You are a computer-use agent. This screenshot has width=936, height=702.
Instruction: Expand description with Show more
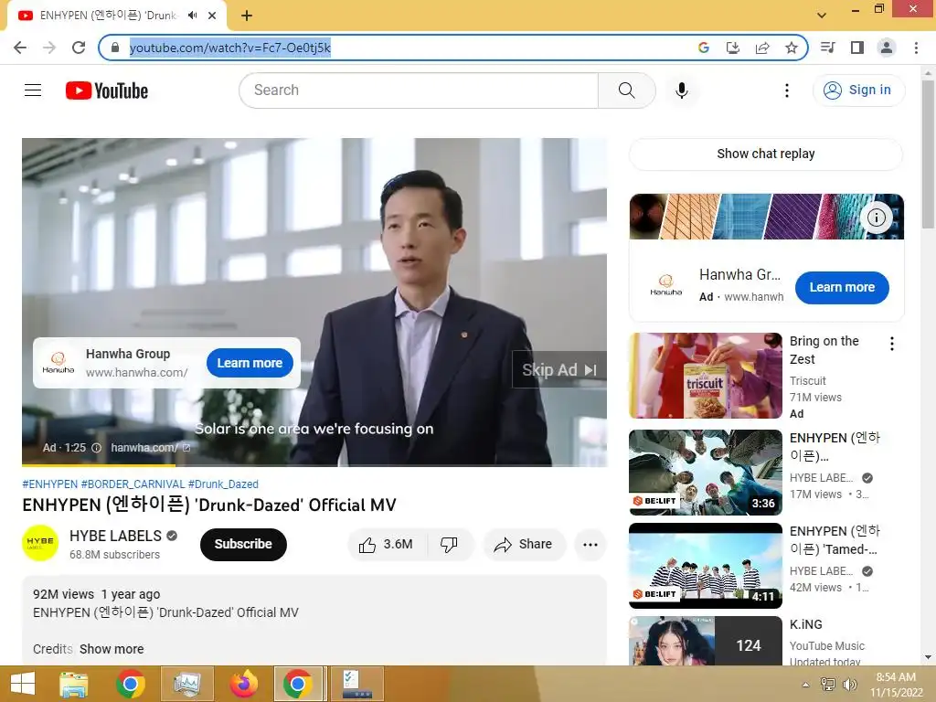112,649
